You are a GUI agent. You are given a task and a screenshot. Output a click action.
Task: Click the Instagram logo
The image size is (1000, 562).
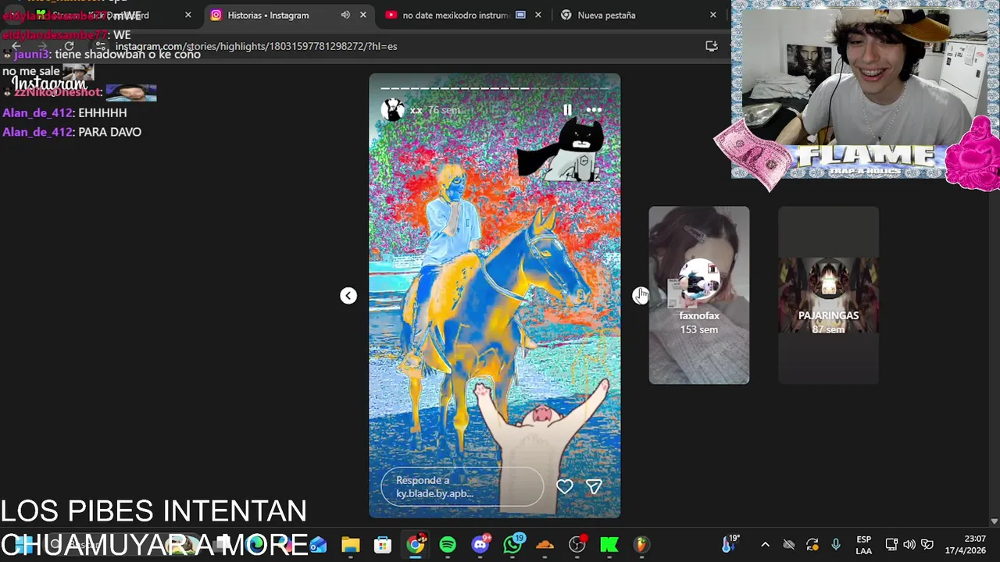click(48, 83)
